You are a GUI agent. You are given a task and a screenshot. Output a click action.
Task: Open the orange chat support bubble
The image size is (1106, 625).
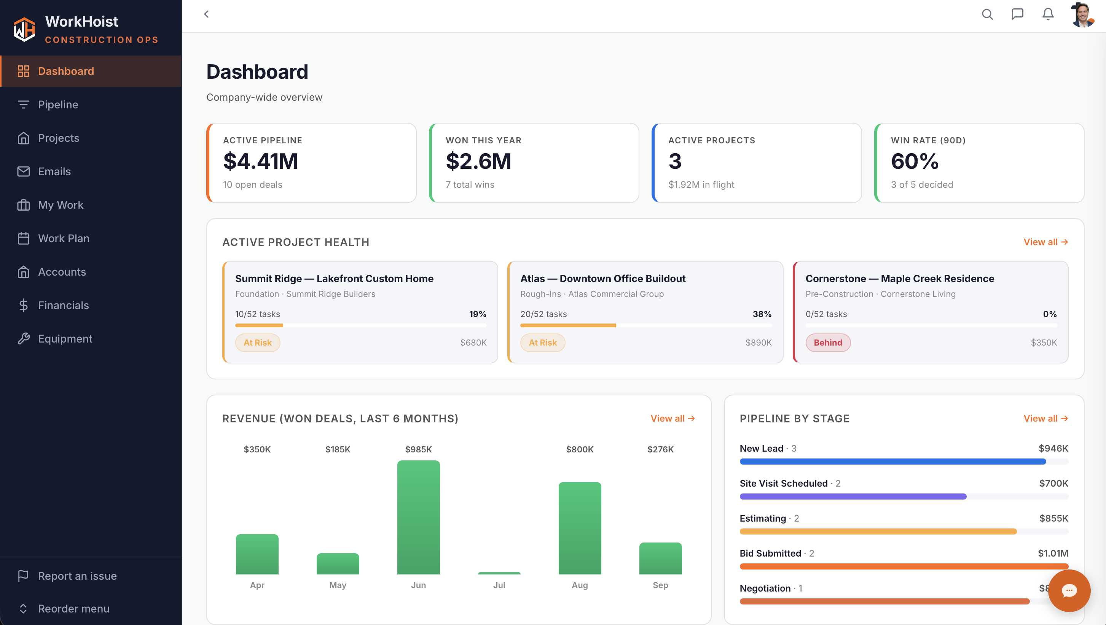coord(1069,591)
